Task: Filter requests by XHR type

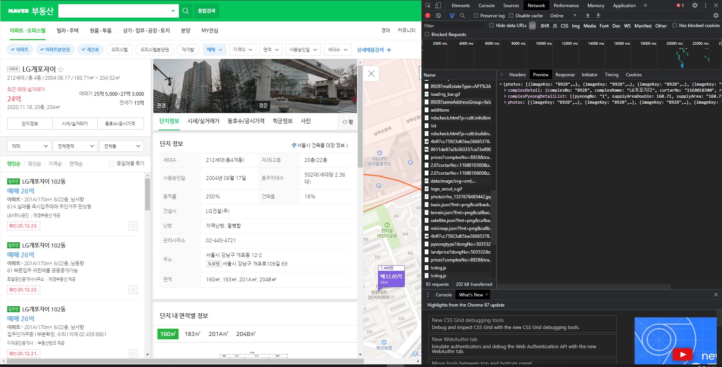Action: coord(545,26)
